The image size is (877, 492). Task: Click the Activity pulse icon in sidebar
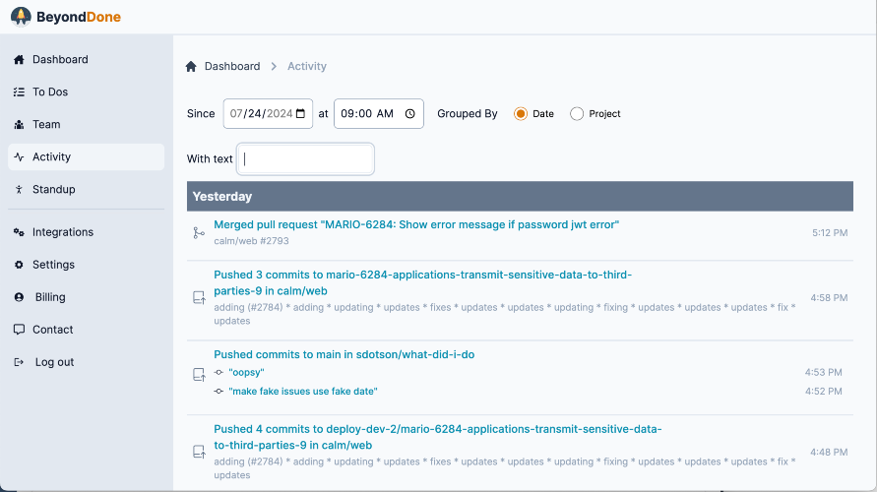tap(19, 157)
